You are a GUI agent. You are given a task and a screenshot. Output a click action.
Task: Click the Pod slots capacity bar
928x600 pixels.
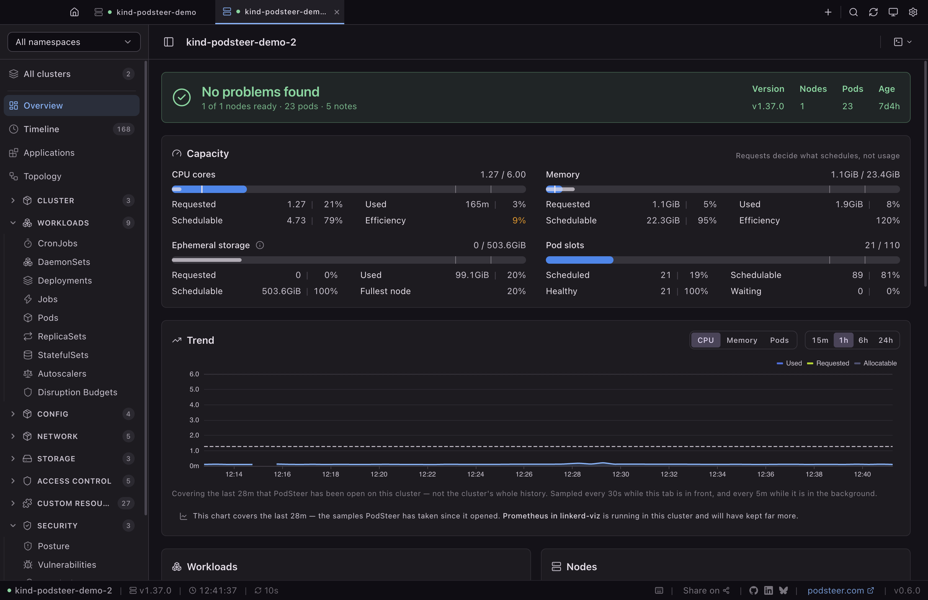tap(722, 260)
